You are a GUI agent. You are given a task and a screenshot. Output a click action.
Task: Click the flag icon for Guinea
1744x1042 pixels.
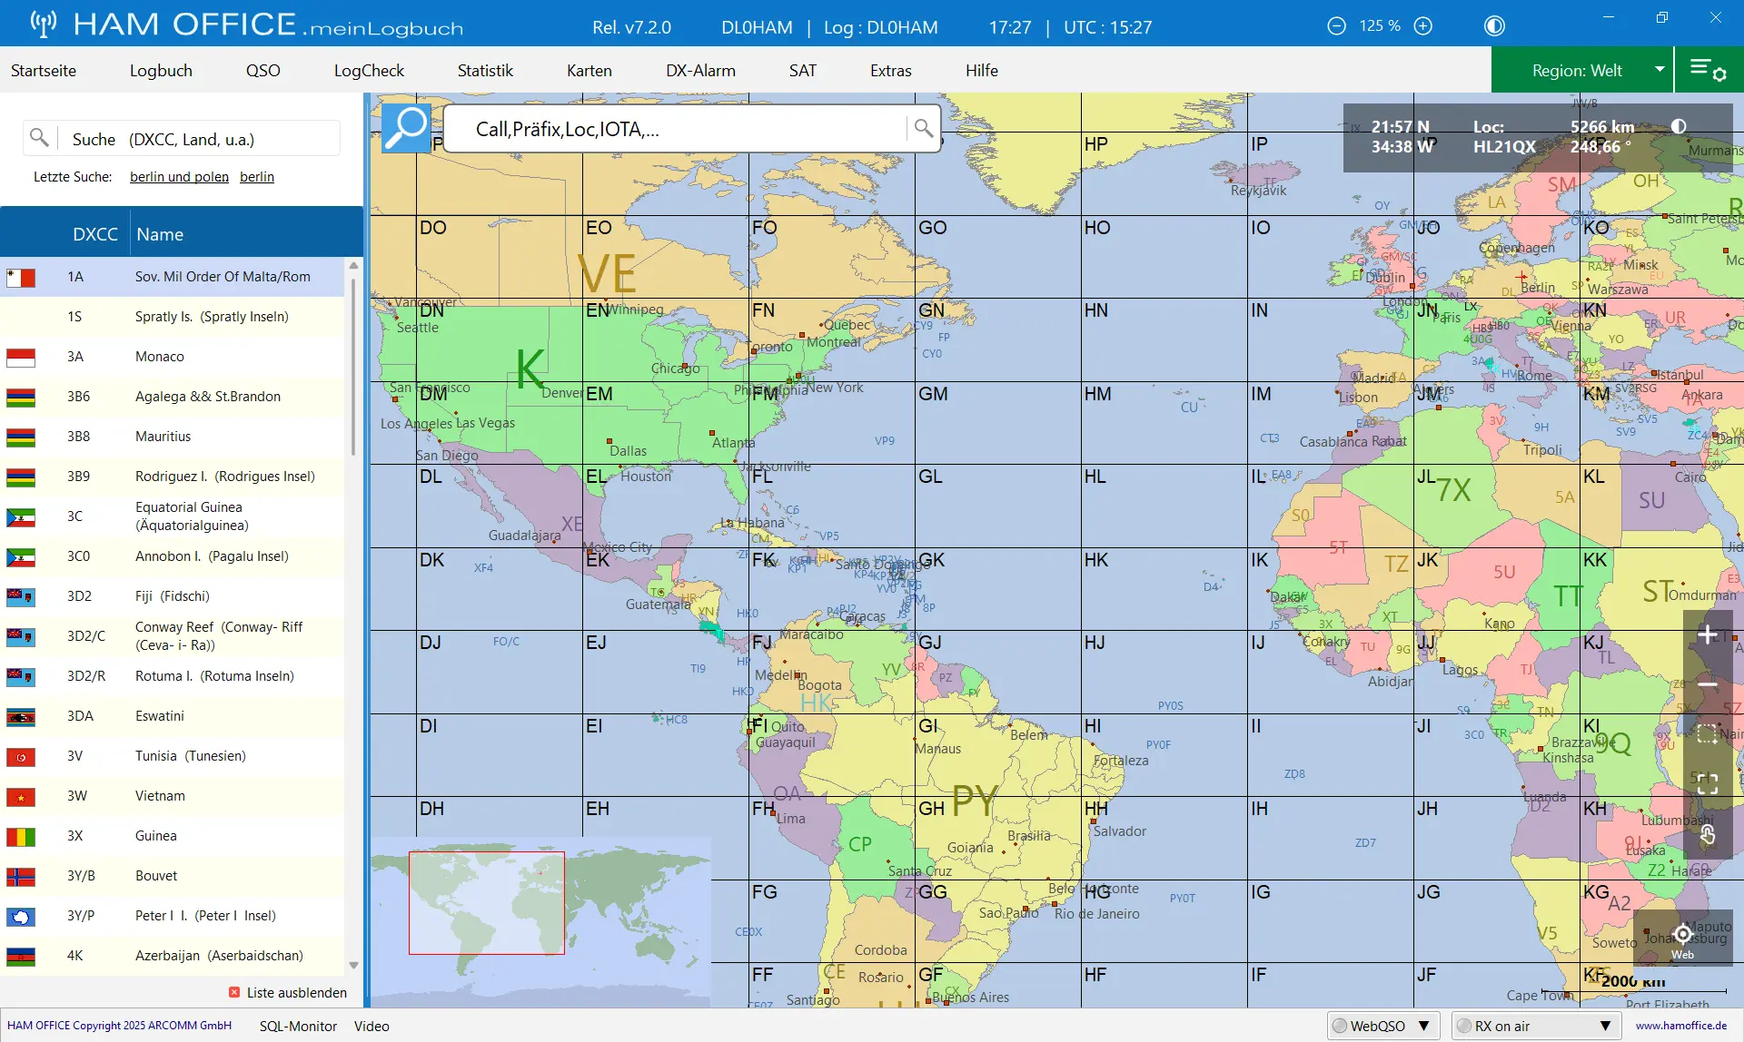(x=21, y=836)
